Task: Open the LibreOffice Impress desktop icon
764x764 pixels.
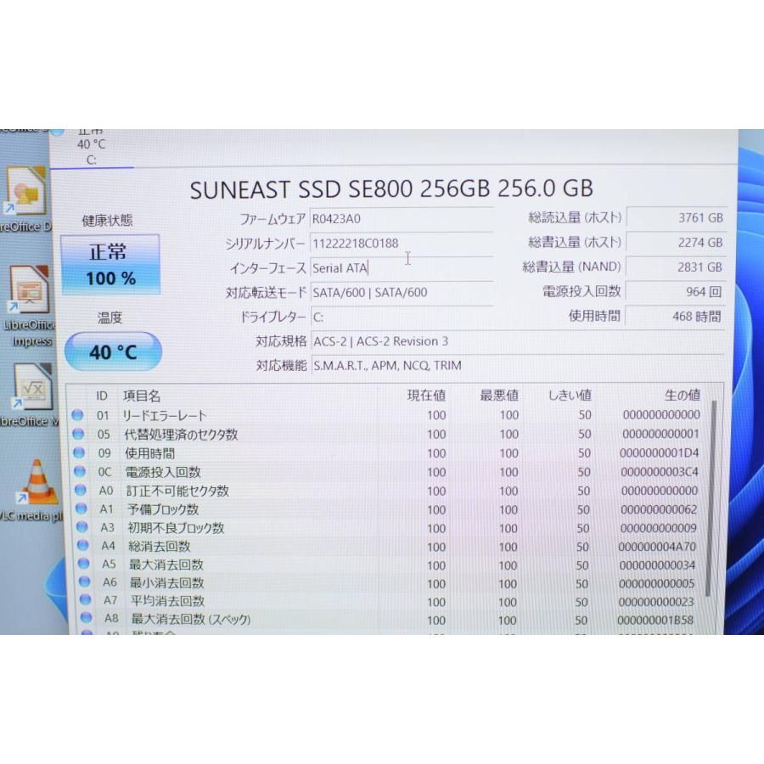Action: click(x=31, y=306)
